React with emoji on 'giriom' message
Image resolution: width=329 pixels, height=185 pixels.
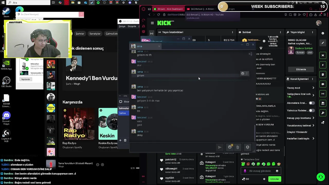click(x=242, y=73)
